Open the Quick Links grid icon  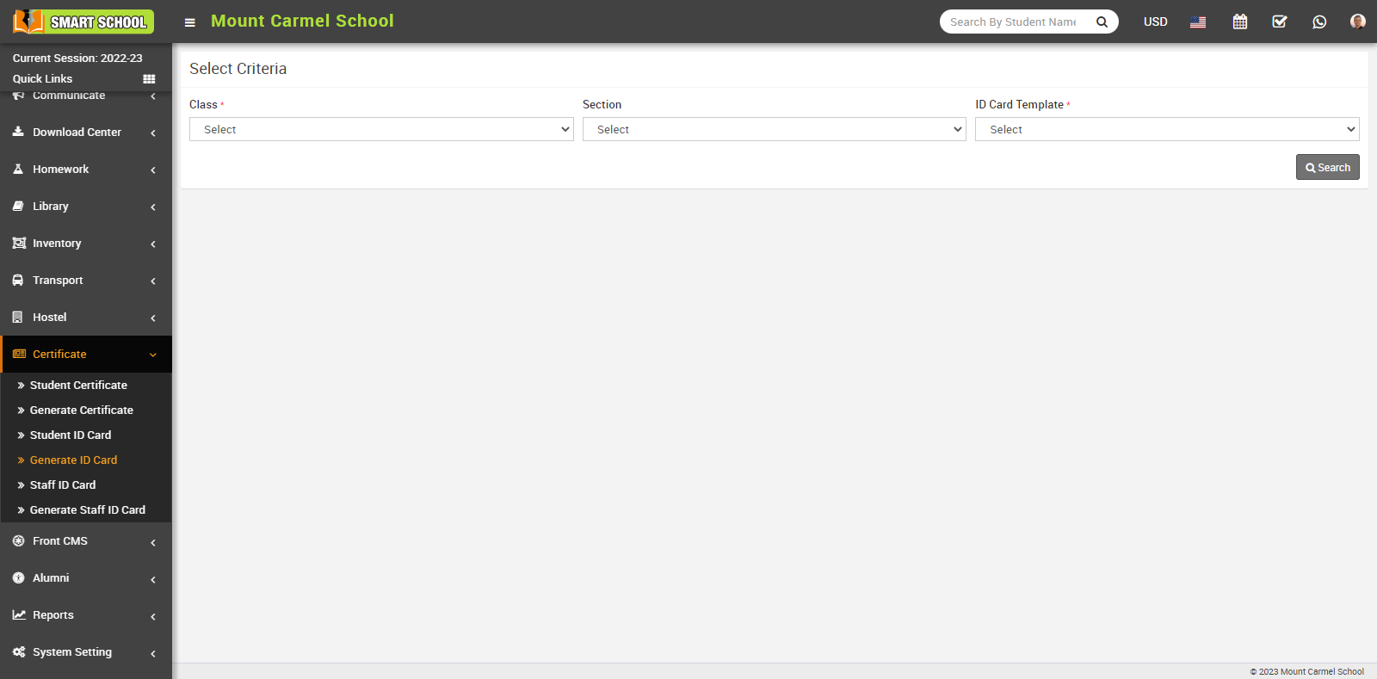(149, 79)
